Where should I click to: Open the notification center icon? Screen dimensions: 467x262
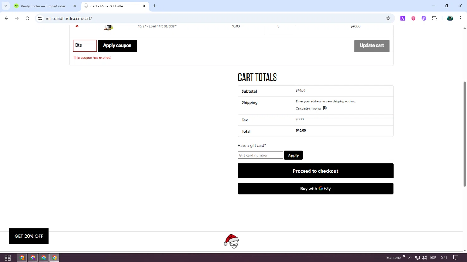coord(455,258)
